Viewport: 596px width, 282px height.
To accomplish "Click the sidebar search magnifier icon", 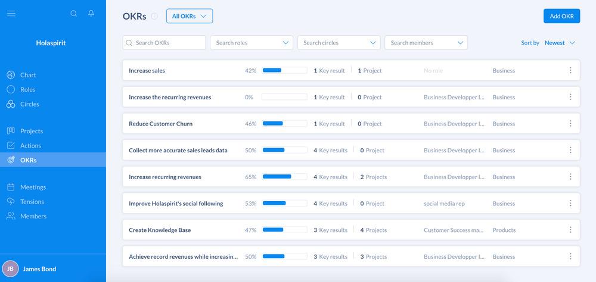I will 74,13.
